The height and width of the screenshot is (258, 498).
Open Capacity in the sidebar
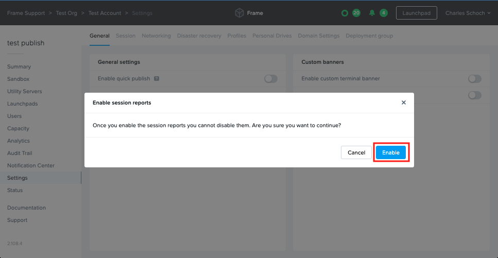tap(18, 129)
